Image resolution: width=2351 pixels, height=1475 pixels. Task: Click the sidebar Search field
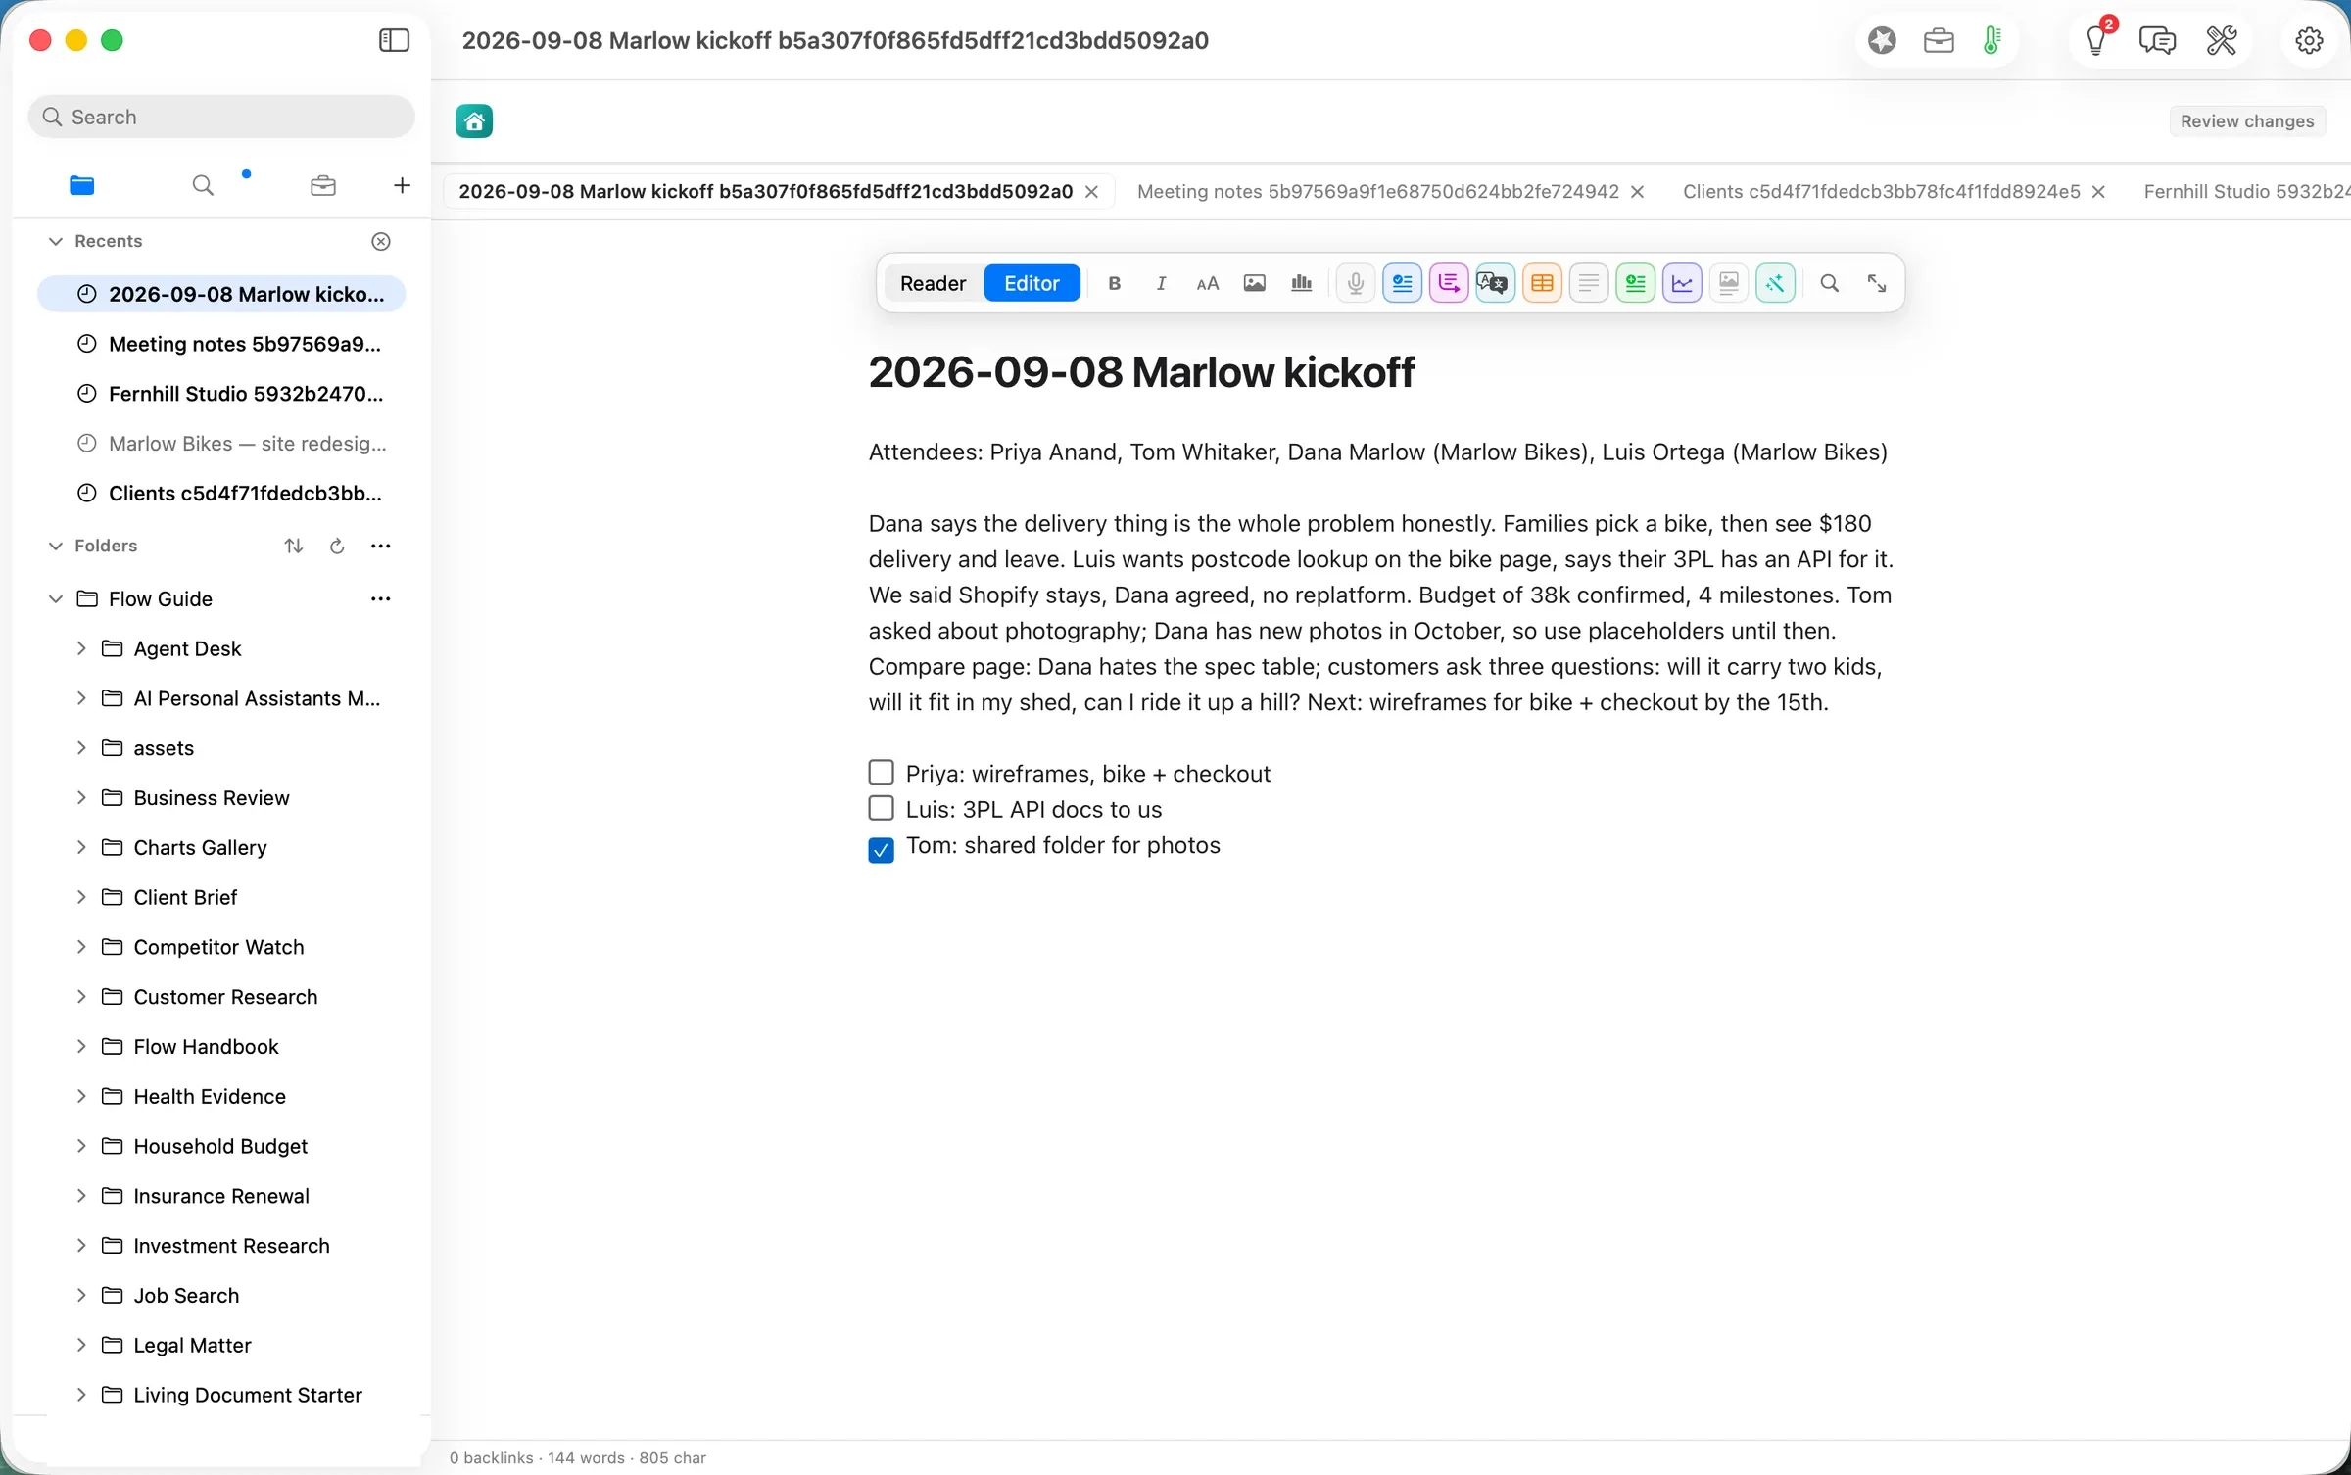click(x=221, y=117)
